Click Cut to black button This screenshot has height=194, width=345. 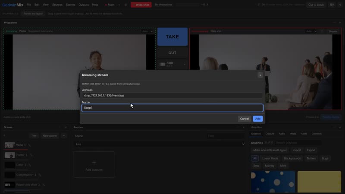click(x=316, y=5)
